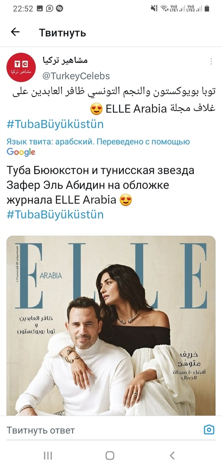Tap the Android back navigation chevron

(x=172, y=456)
